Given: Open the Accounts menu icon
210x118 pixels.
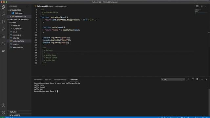Looking at the screenshot, I should pos(3,105).
